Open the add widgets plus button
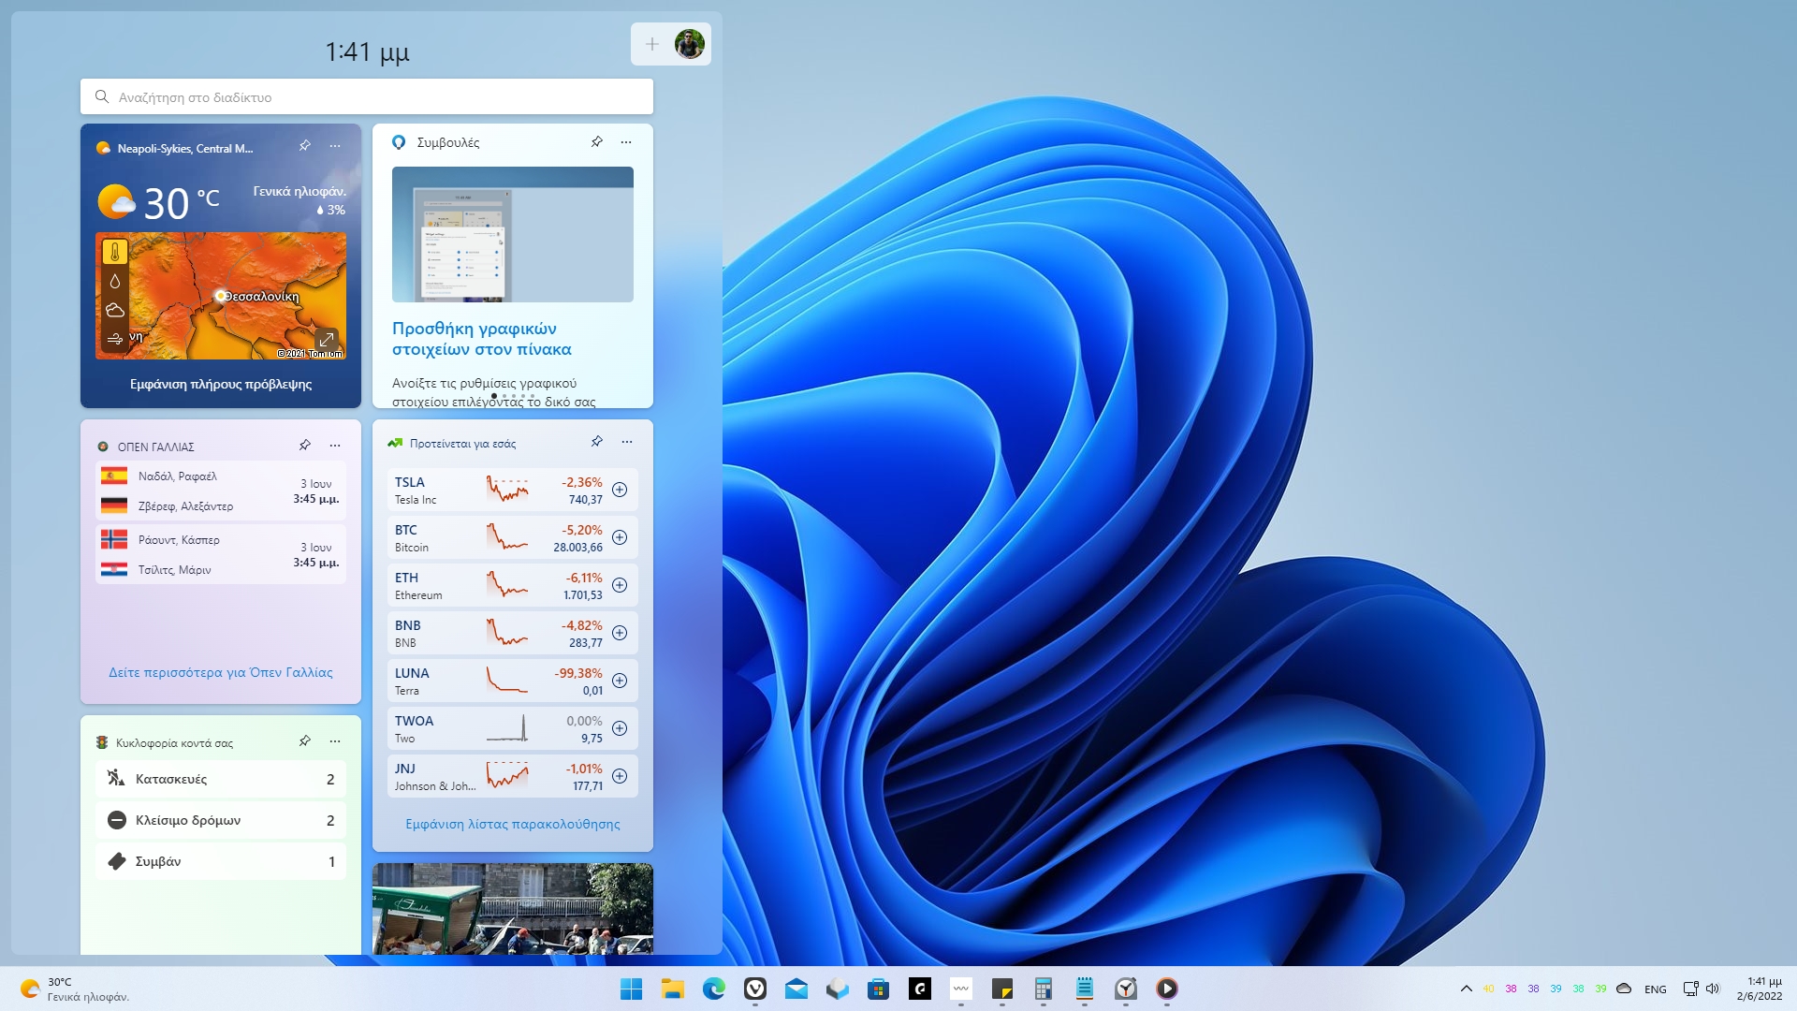This screenshot has height=1011, width=1797. [x=652, y=44]
